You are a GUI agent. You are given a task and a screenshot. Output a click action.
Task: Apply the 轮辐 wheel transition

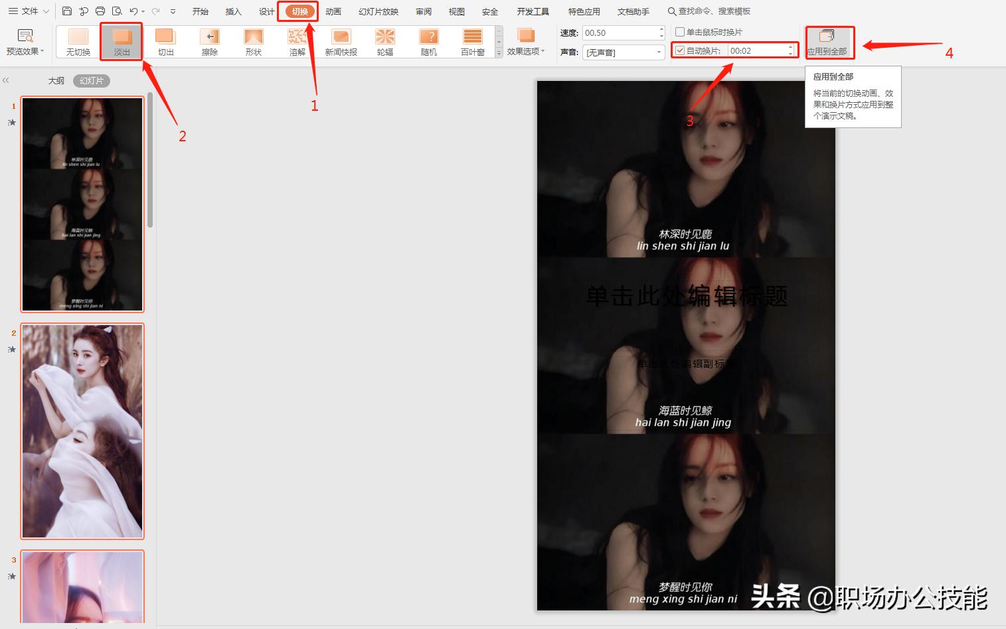tap(384, 41)
